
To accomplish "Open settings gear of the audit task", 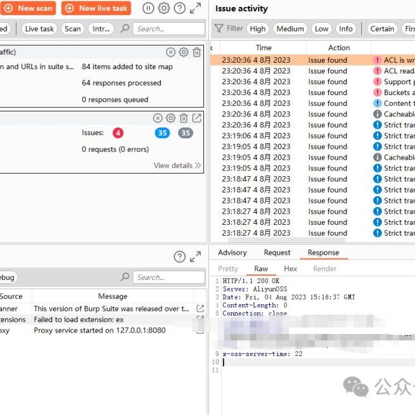I will click(170, 118).
